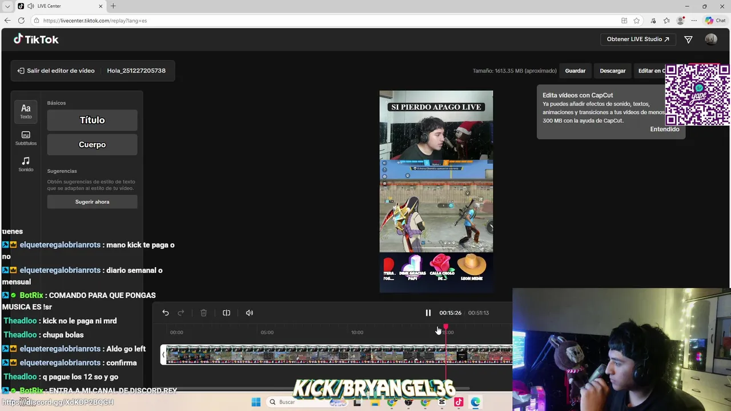
Task: Open the Windows Start menu
Action: click(x=256, y=402)
